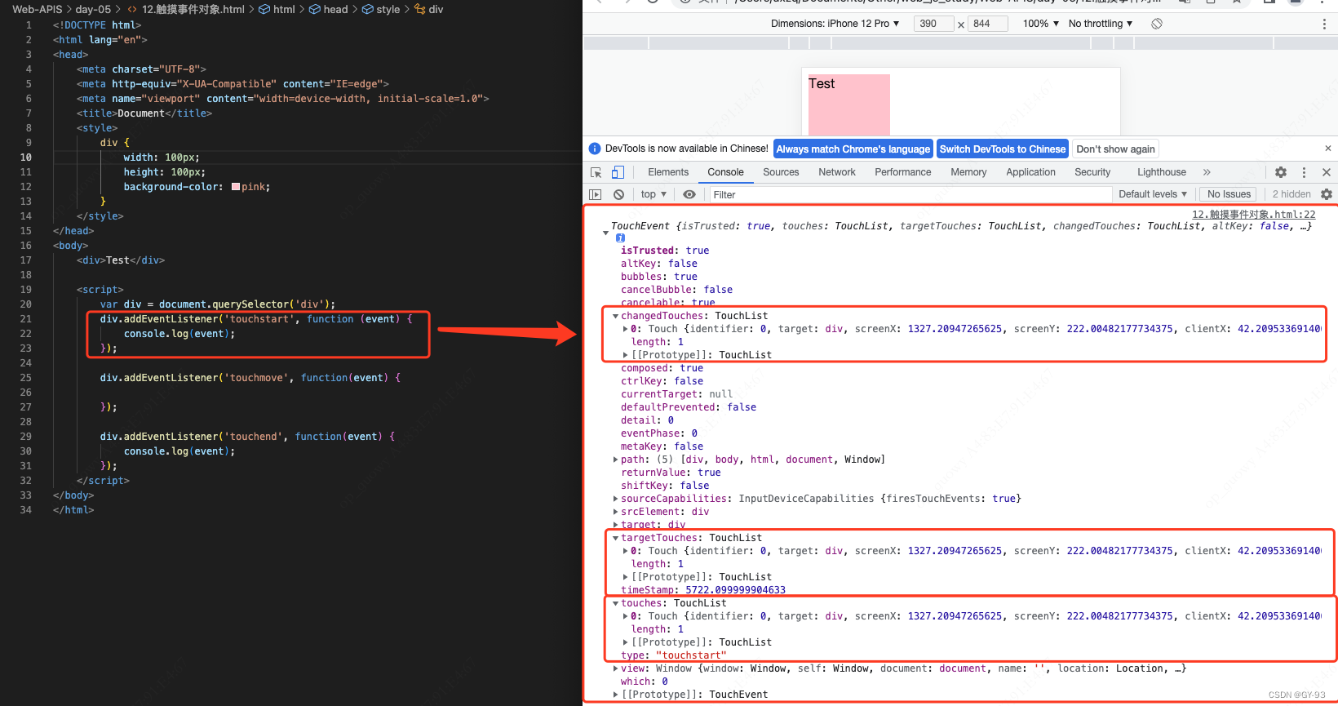Click the Web-APIS breadcrumb folder
1338x706 pixels.
click(x=37, y=9)
